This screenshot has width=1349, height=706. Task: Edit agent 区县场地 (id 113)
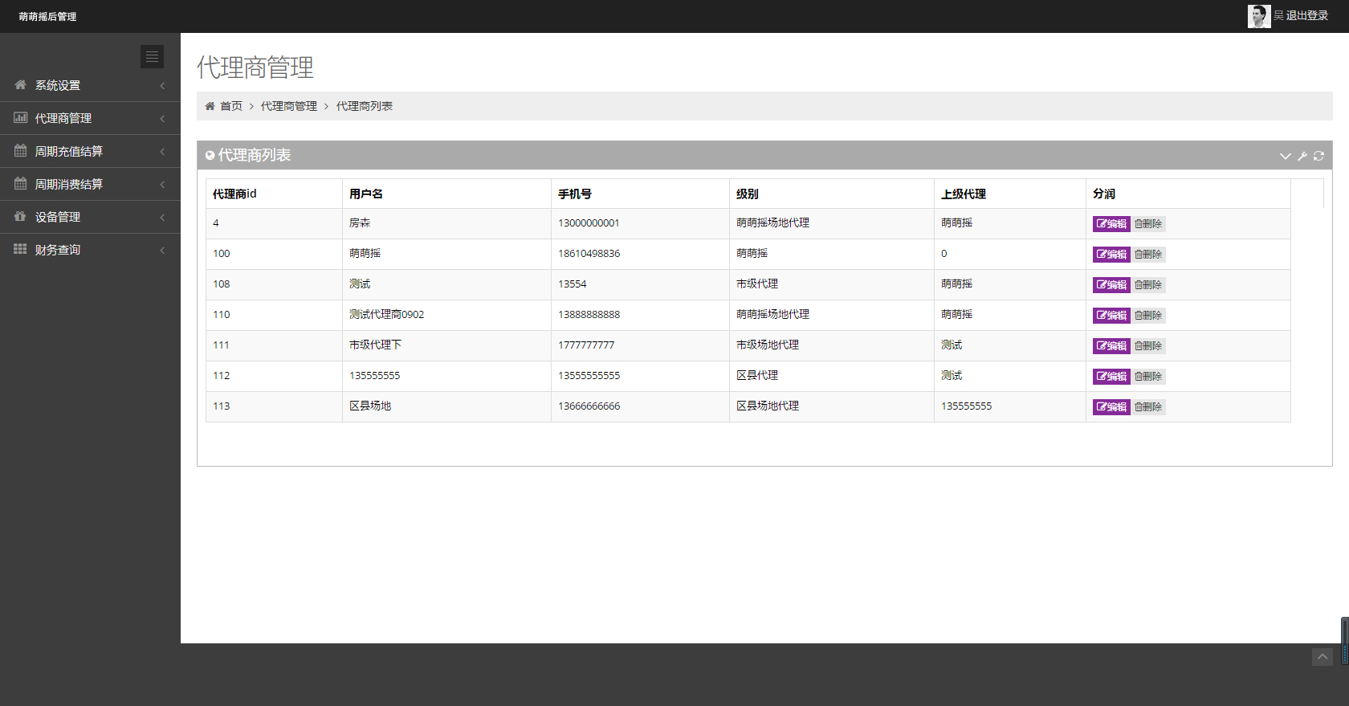1111,407
